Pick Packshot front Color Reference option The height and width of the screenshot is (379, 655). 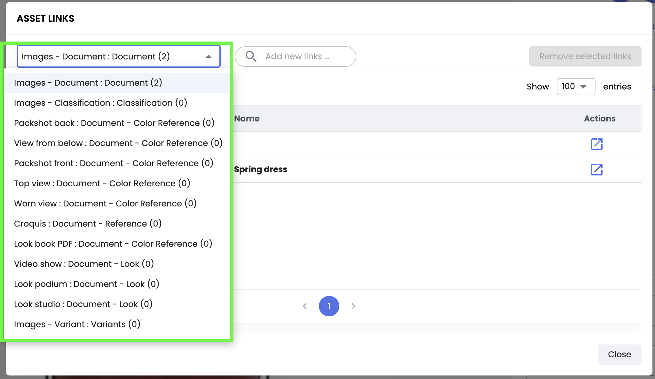(x=114, y=163)
